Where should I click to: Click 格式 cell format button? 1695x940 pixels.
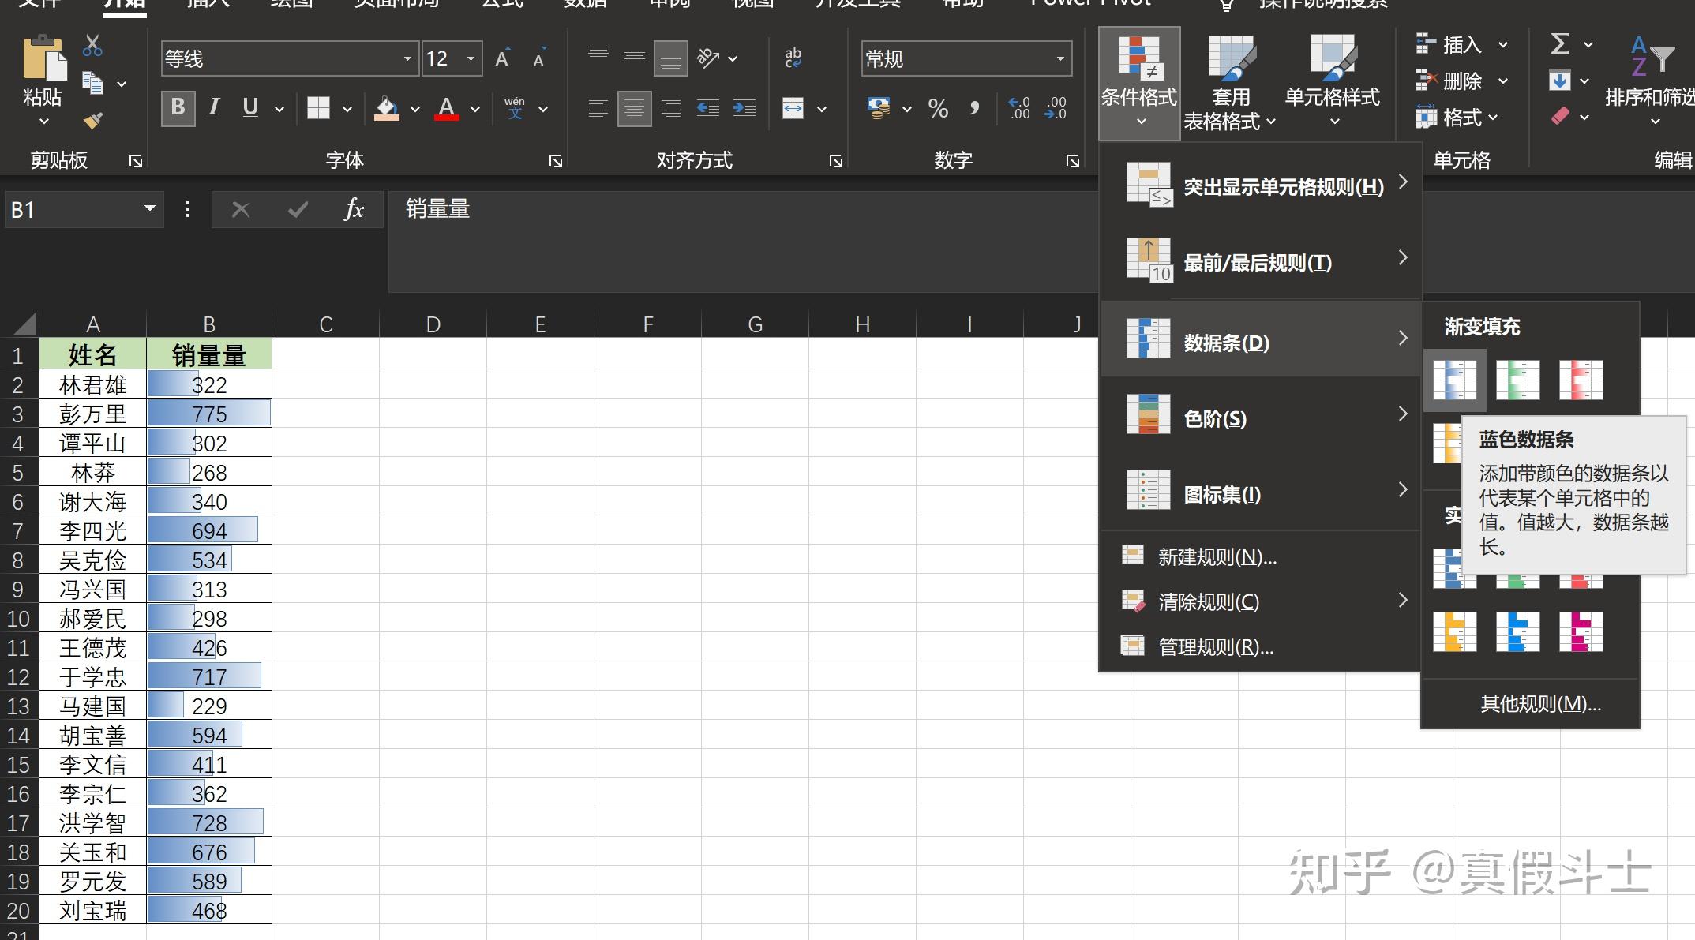tap(1457, 118)
